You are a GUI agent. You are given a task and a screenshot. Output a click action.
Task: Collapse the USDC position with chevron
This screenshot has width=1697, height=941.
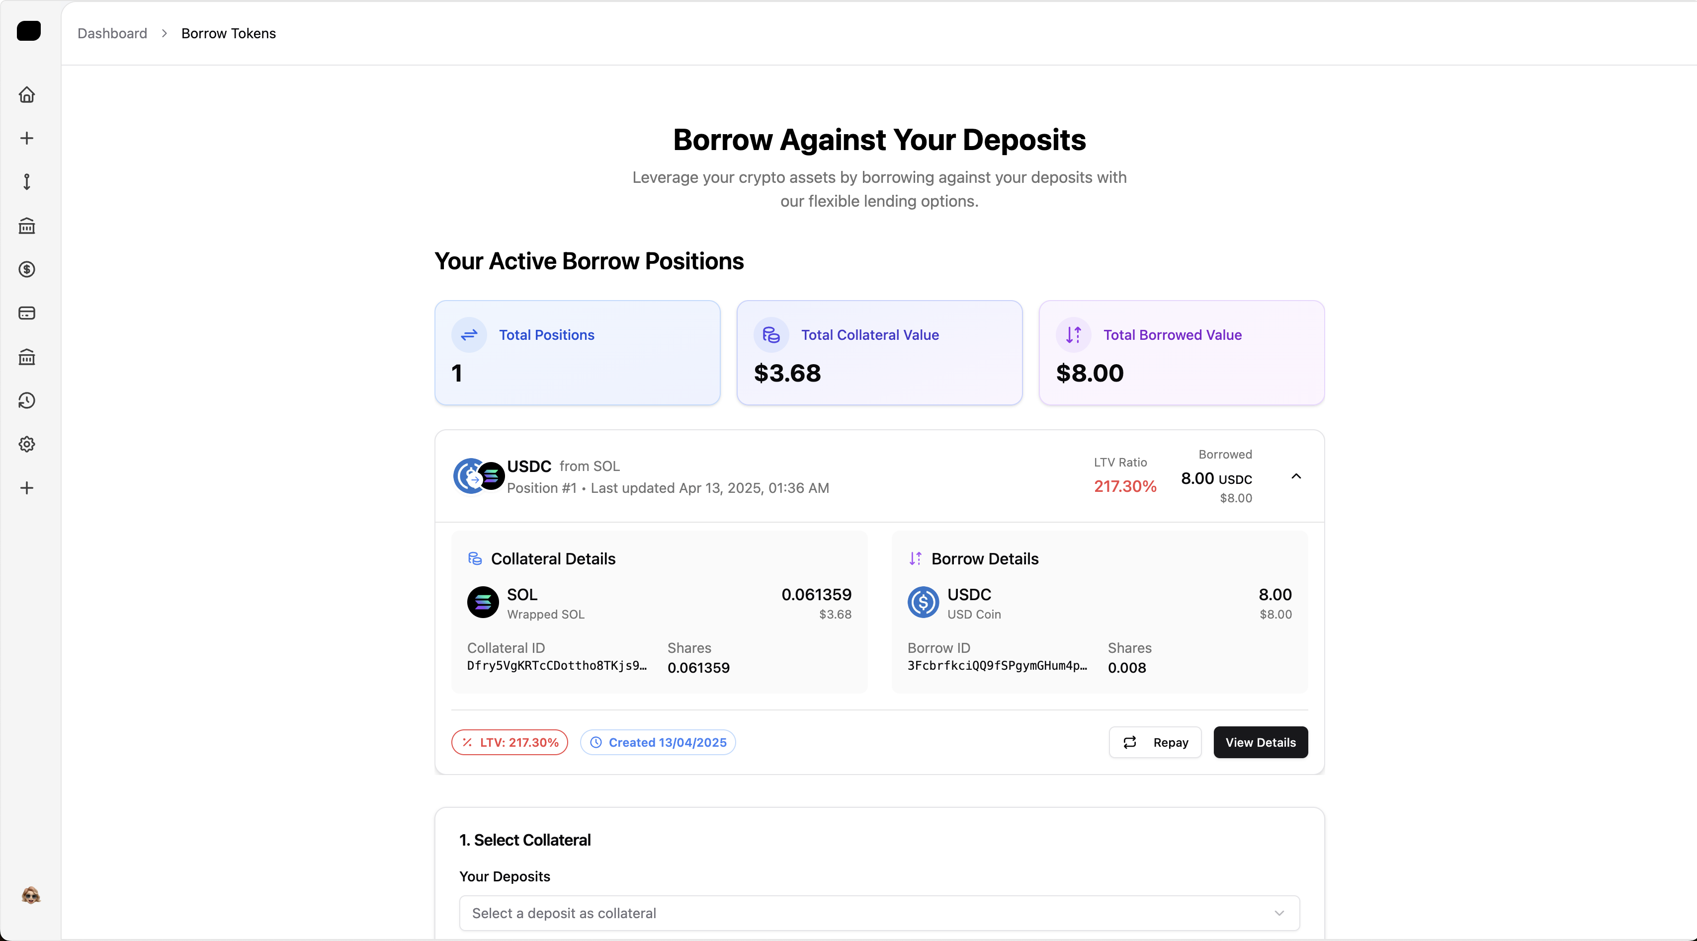(1296, 476)
